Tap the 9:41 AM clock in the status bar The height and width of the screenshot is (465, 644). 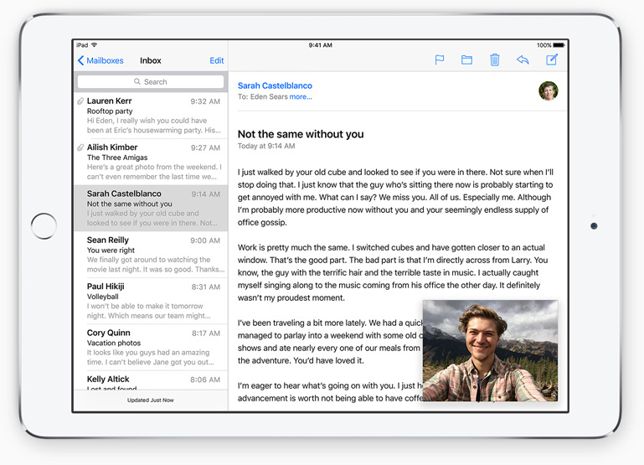tap(321, 45)
